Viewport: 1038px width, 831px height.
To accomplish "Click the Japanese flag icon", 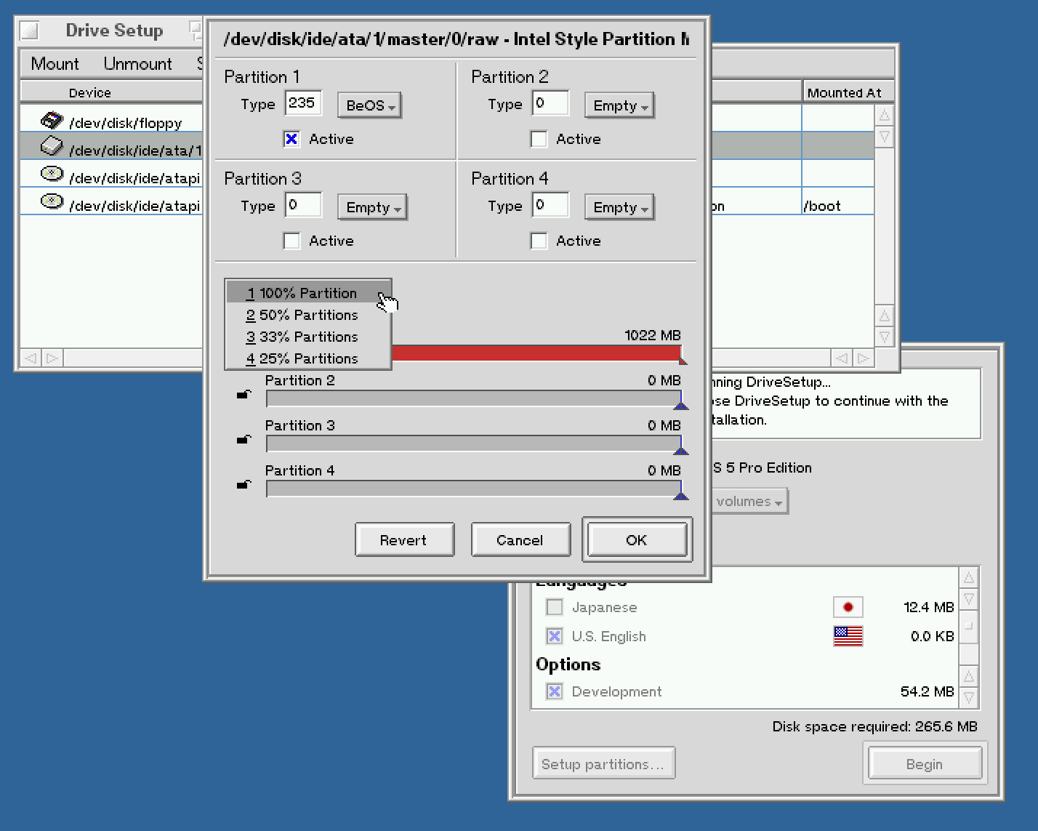I will [x=847, y=607].
